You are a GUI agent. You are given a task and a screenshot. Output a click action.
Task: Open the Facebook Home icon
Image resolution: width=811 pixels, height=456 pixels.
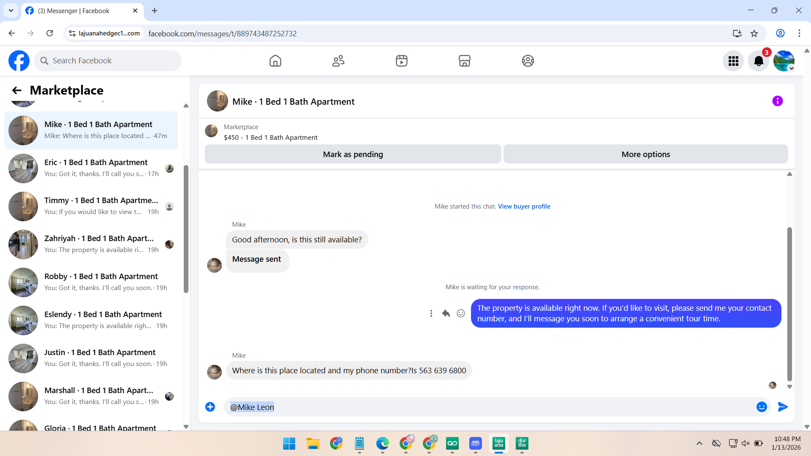(275, 61)
